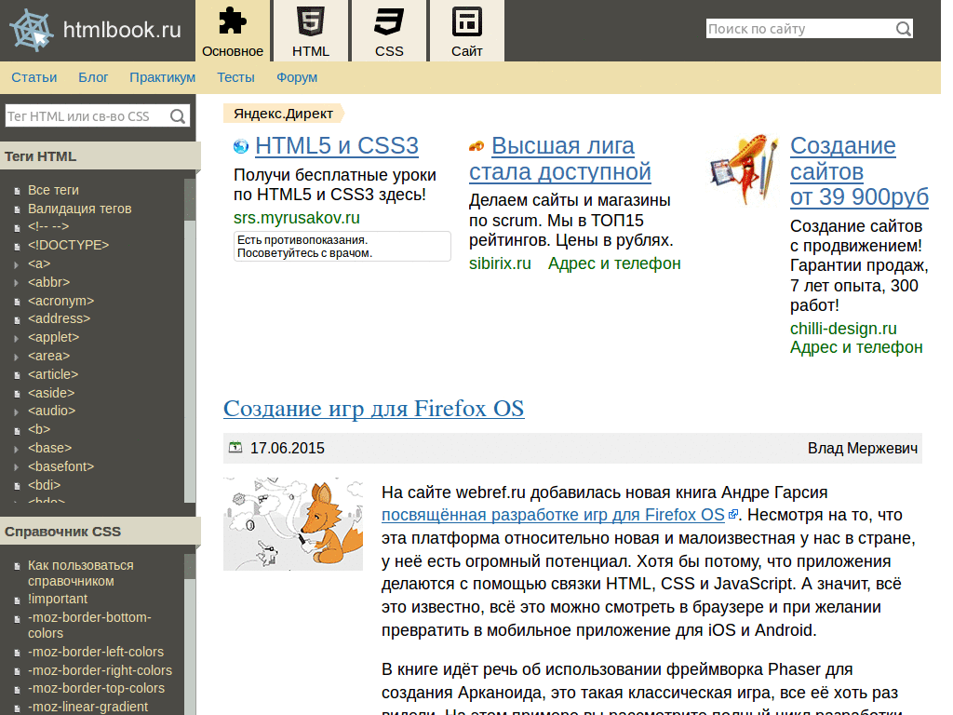
Task: Open the !important entry
Action: click(x=57, y=599)
